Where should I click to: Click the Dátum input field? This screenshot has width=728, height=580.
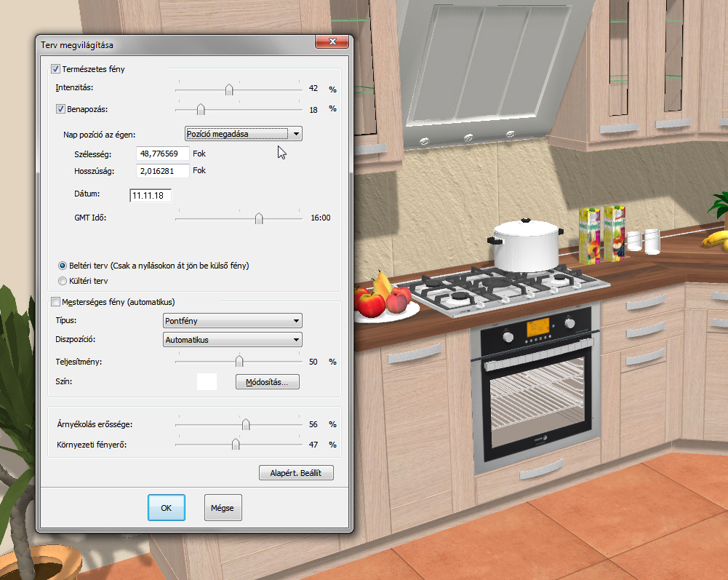[x=151, y=195]
